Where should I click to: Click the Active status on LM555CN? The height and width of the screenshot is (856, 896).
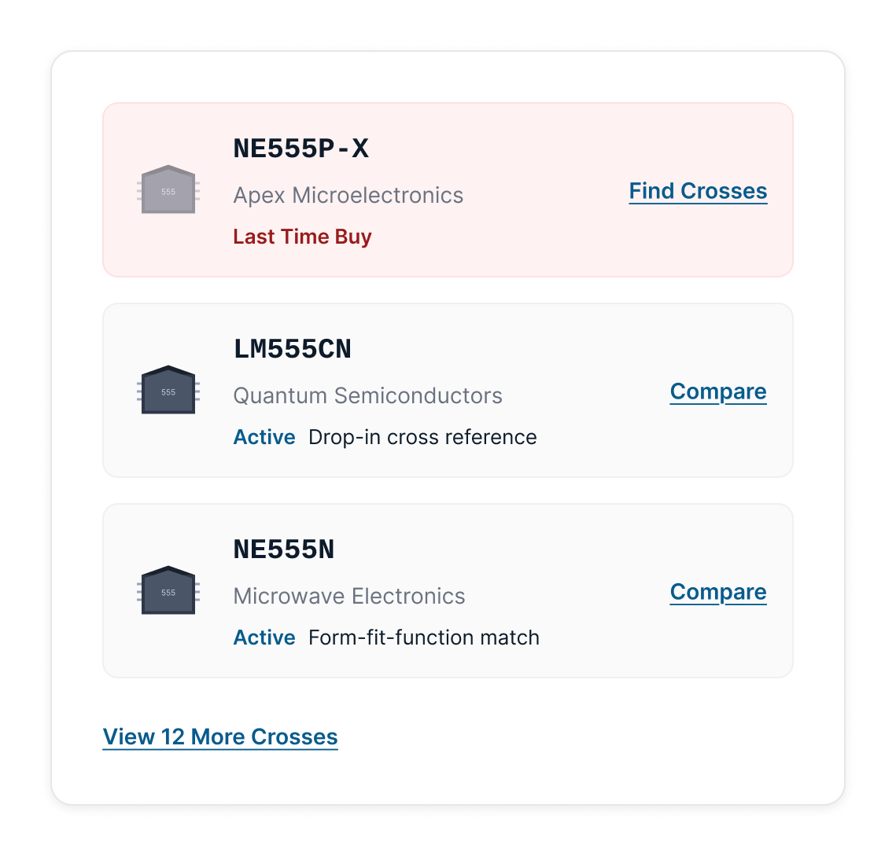click(x=264, y=437)
